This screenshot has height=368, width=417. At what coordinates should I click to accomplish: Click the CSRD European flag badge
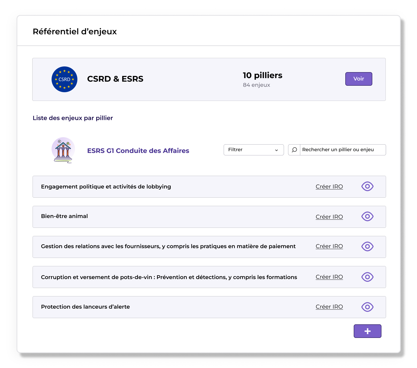(64, 79)
